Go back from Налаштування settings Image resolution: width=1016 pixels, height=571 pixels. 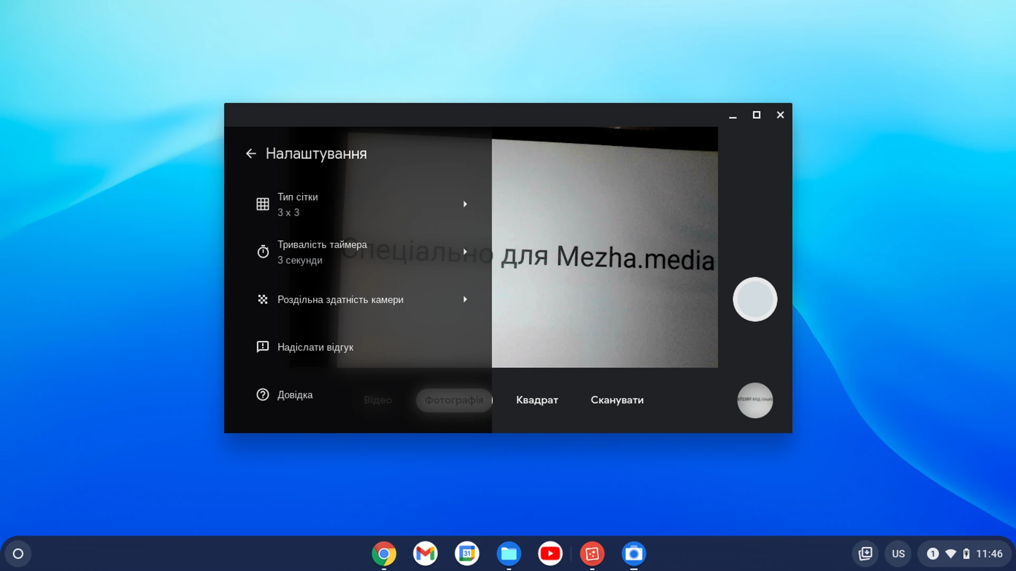(251, 153)
